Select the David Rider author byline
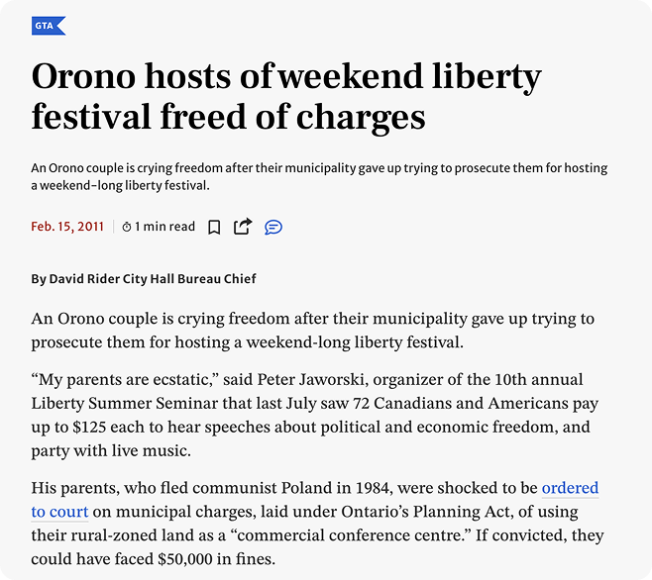This screenshot has width=652, height=580. click(x=144, y=278)
